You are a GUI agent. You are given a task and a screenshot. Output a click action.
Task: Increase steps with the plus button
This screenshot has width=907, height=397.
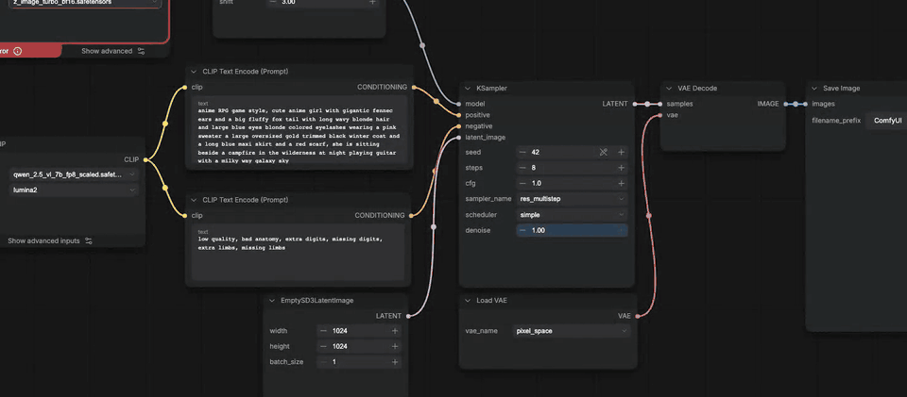(622, 168)
